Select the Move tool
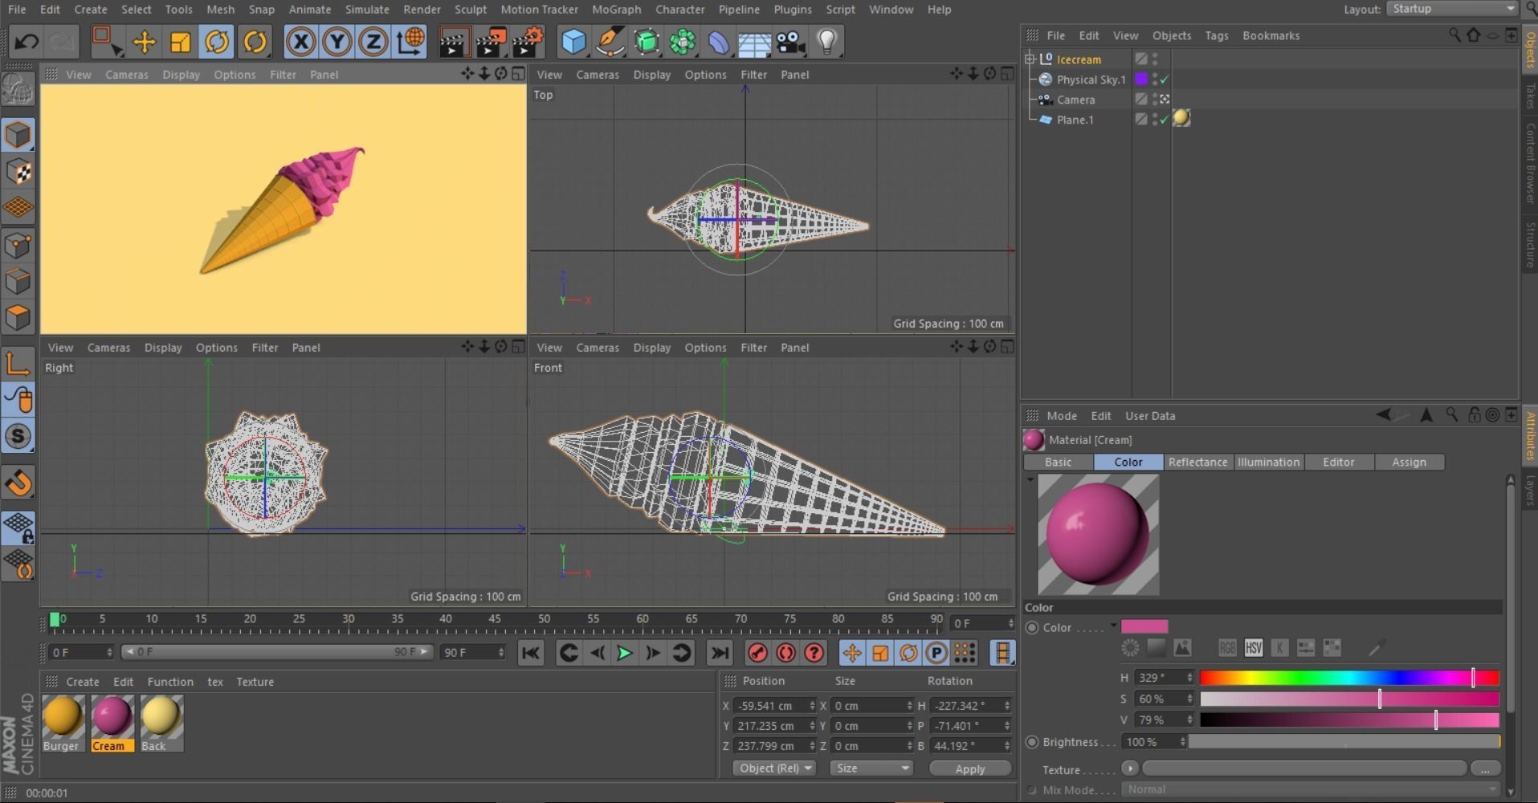Viewport: 1538px width, 803px height. [x=144, y=41]
